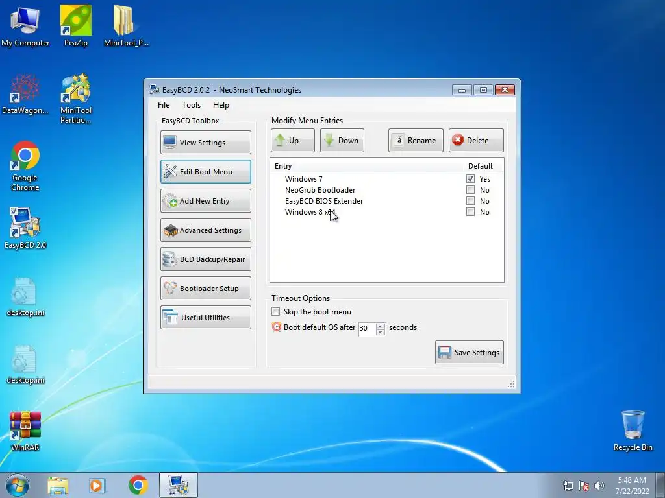The width and height of the screenshot is (665, 498).
Task: Rename the selected boot entry
Action: pyautogui.click(x=416, y=141)
